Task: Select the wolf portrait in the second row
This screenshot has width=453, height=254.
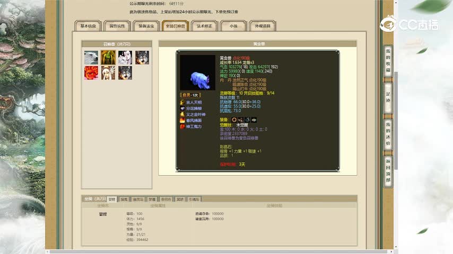Action: (125, 73)
